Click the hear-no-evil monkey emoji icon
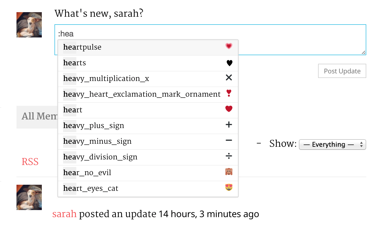 point(229,172)
